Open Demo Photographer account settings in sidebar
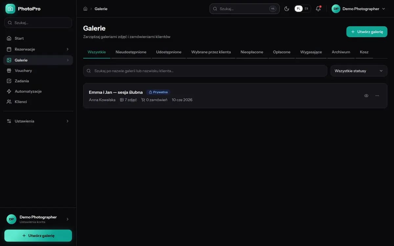394x246 pixels. tap(38, 219)
